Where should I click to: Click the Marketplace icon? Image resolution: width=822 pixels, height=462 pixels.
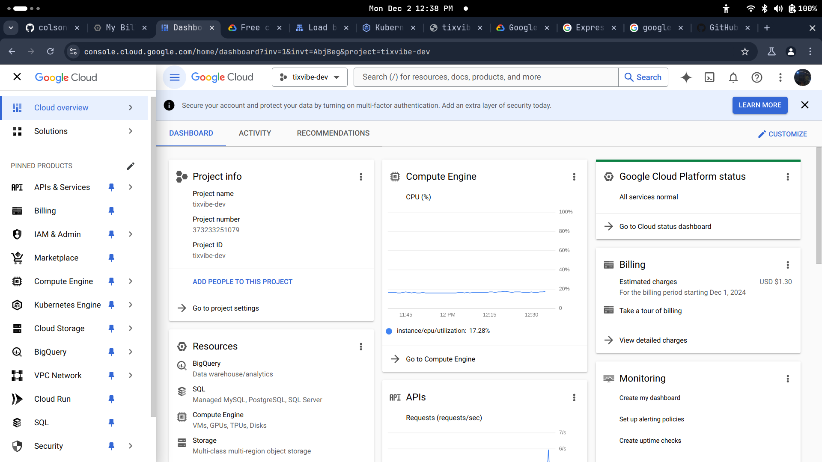coord(16,257)
